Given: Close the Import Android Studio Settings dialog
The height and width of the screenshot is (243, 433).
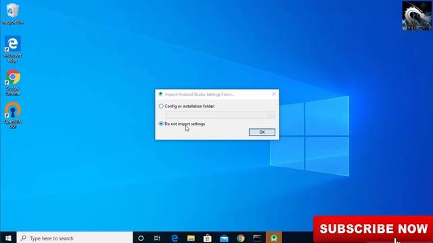Looking at the screenshot, I should point(273,94).
